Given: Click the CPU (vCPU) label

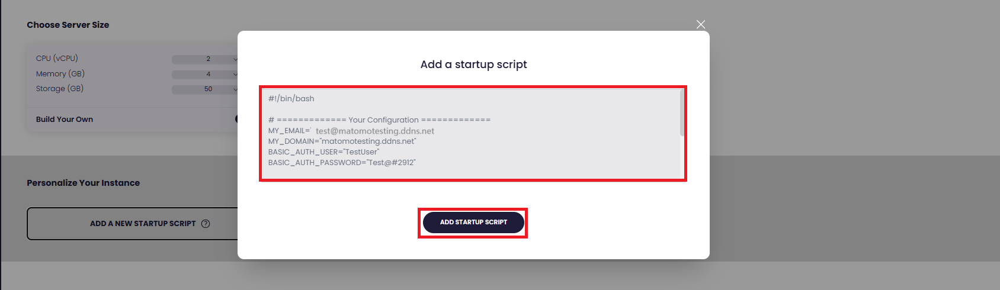Looking at the screenshot, I should [x=57, y=59].
